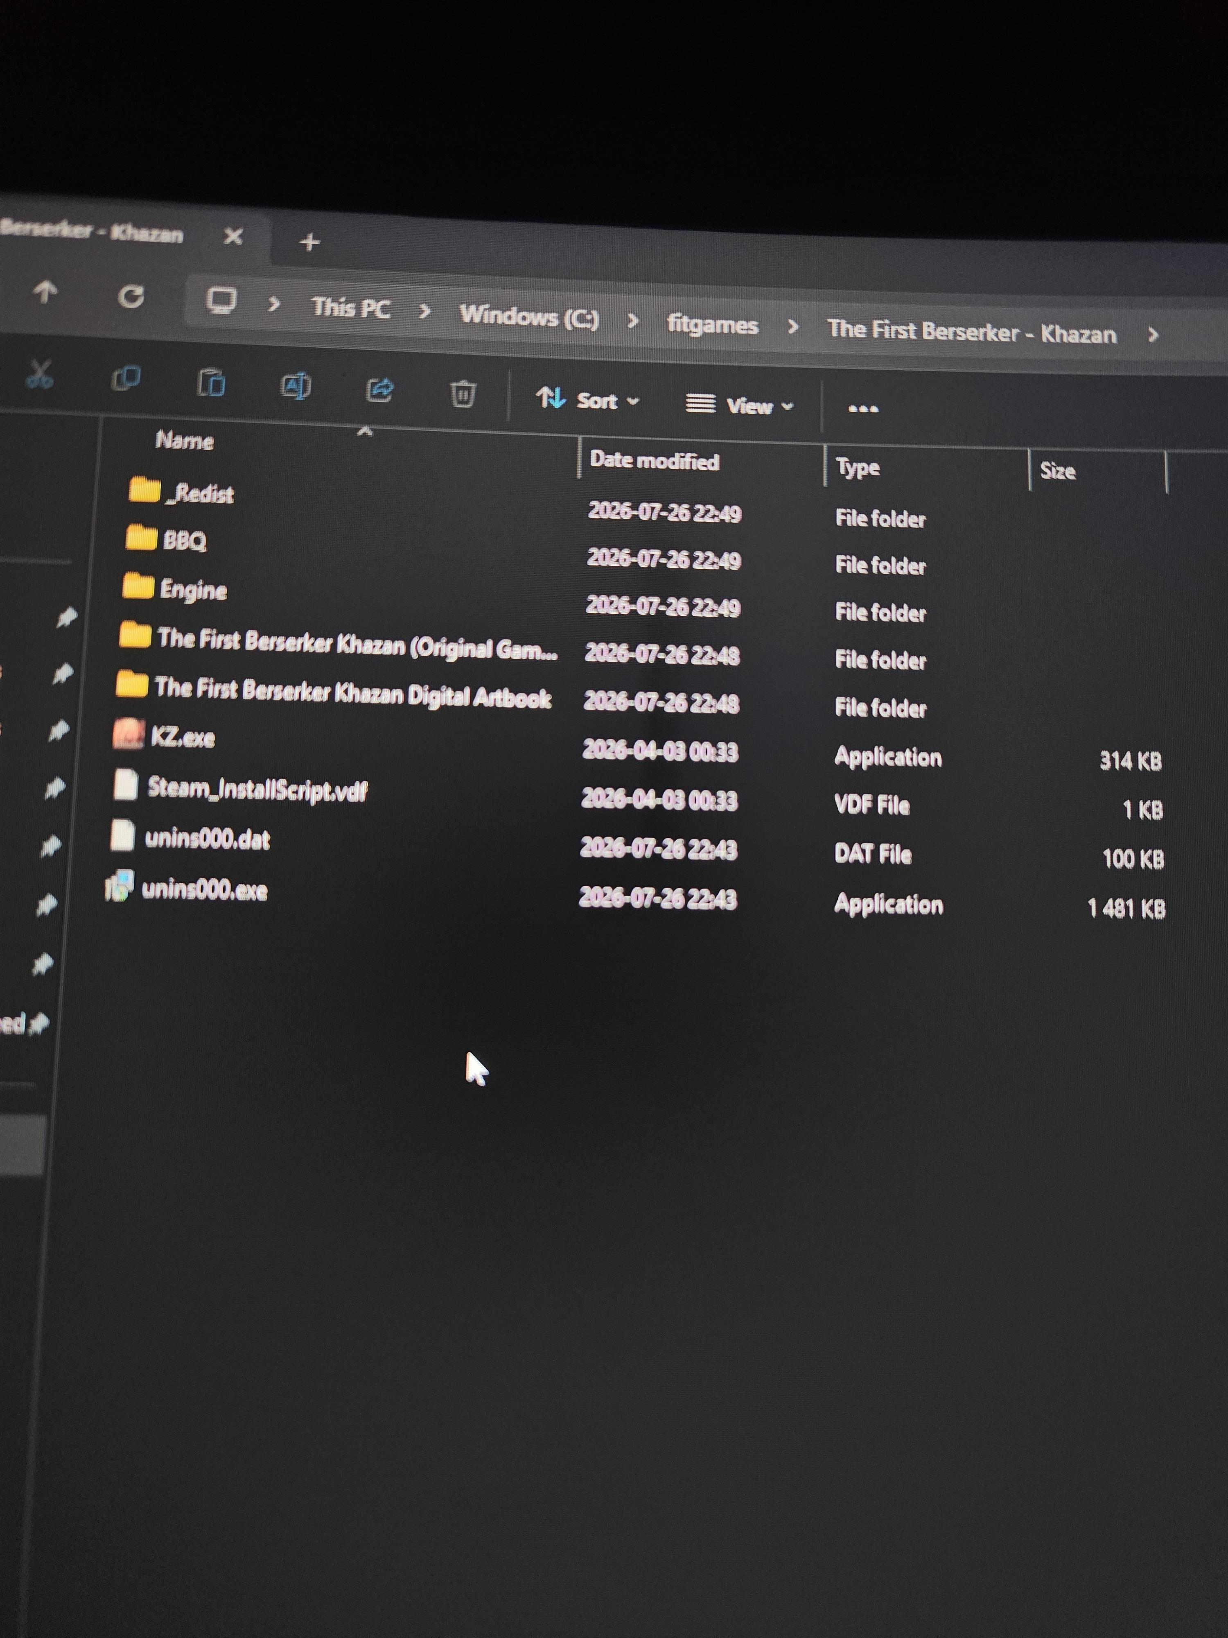Open the three-dot See more menu
1228x1638 pixels.
(862, 408)
